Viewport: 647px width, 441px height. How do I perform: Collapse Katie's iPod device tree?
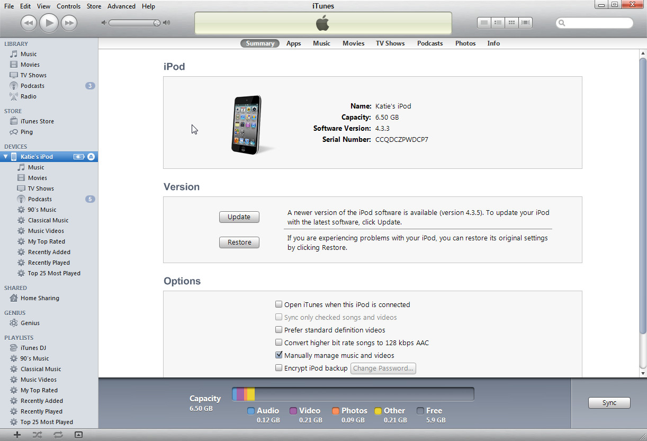[5, 157]
